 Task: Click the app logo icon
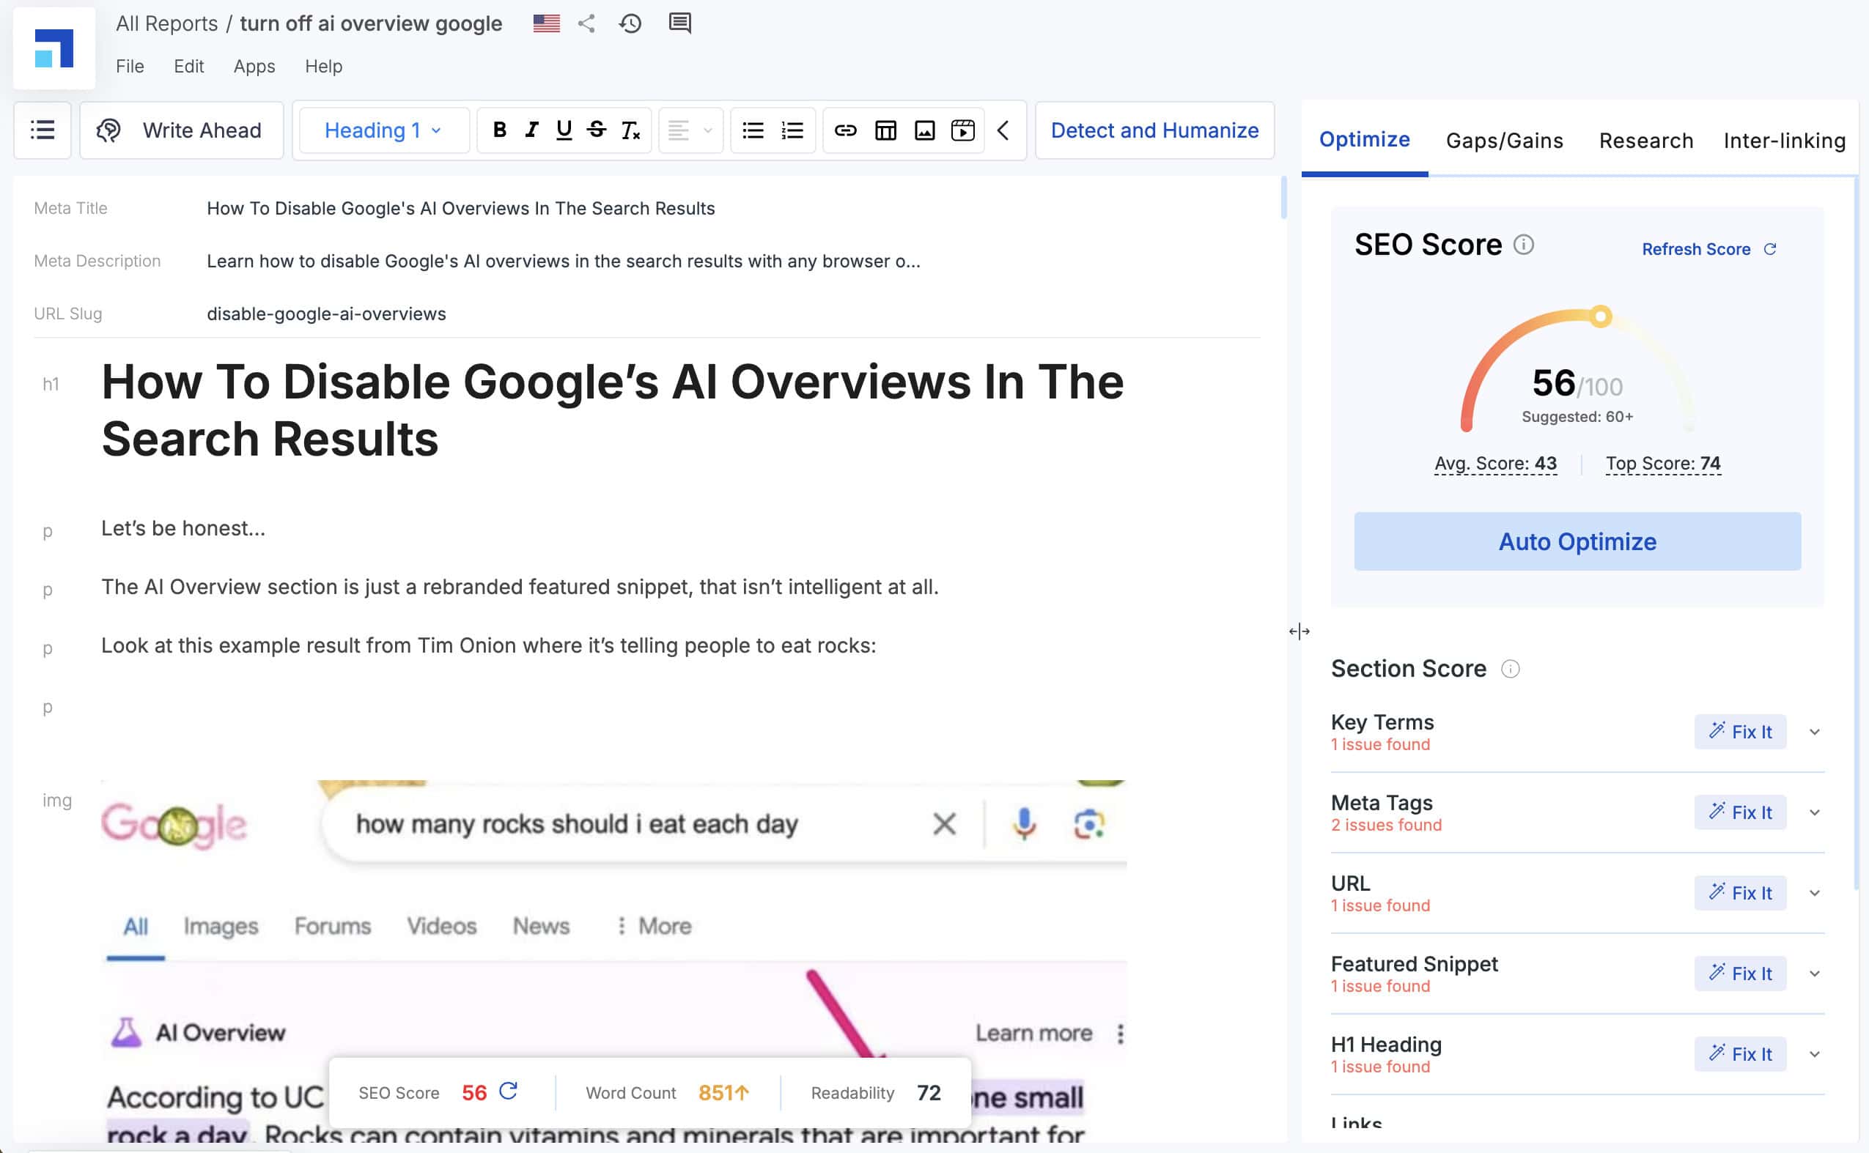[54, 48]
